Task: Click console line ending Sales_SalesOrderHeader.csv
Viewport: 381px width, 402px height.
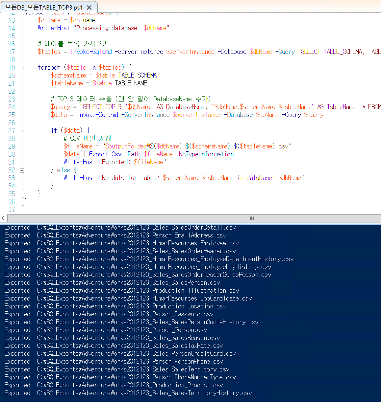Action: pos(120,251)
